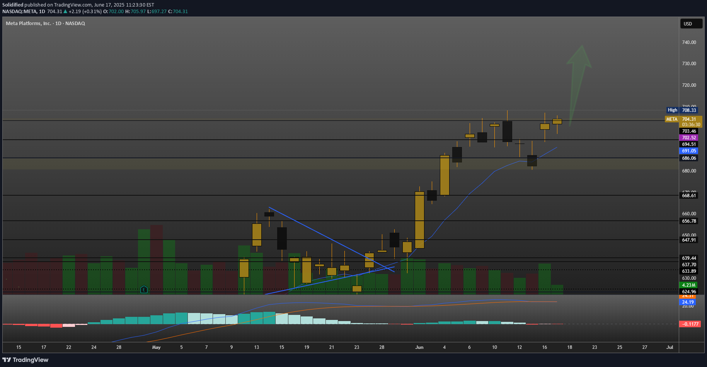Viewport: 707px width, 367px height.
Task: Click the 'Jul' label on time axis
Action: pyautogui.click(x=670, y=347)
